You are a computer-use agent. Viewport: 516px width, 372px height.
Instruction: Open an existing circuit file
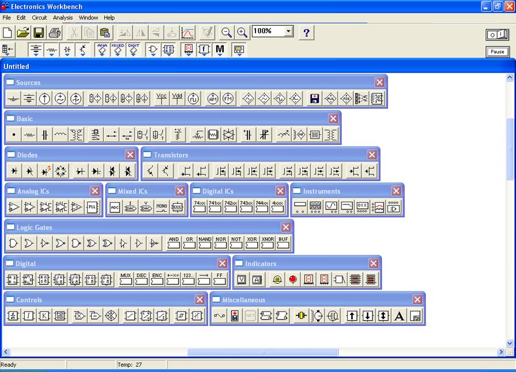click(23, 32)
